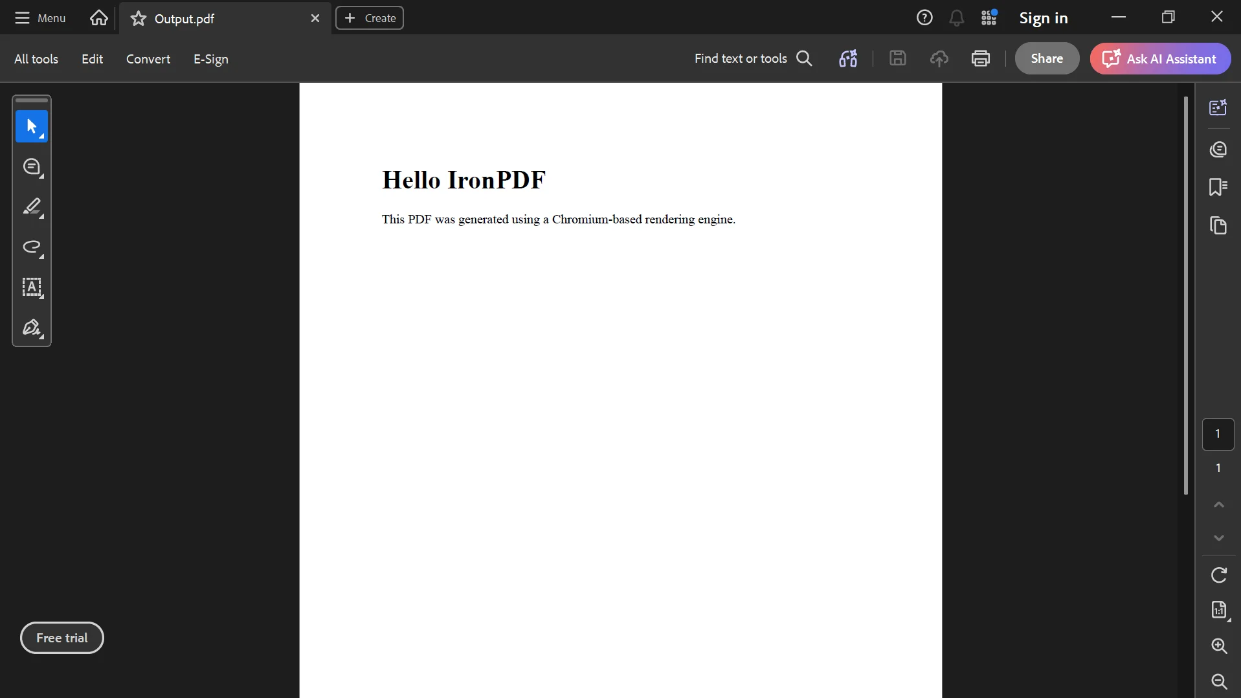Open the Help question mark icon

924,18
